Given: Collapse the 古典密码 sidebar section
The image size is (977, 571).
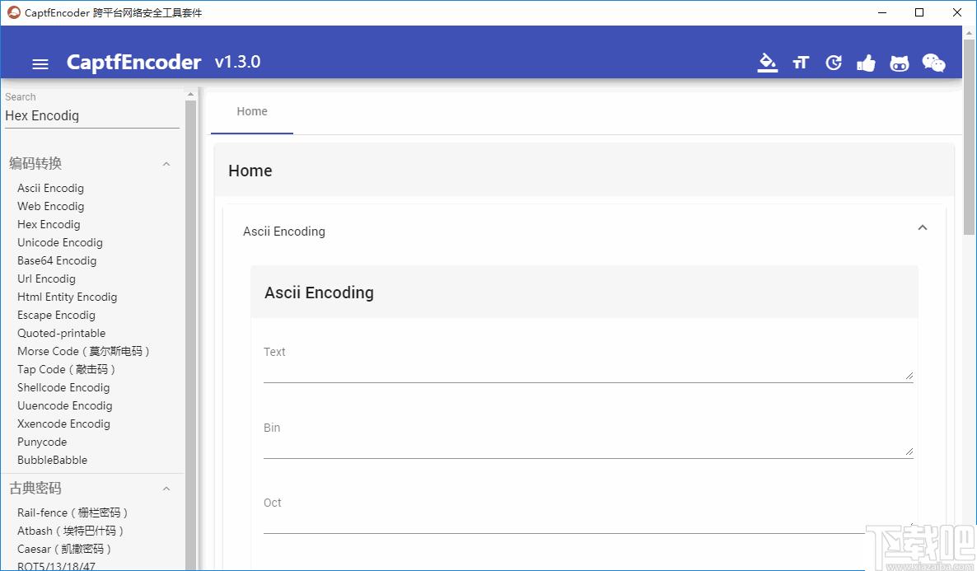Looking at the screenshot, I should [166, 489].
